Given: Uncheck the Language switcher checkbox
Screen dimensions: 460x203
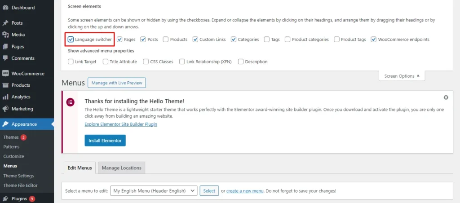Looking at the screenshot, I should click(x=71, y=40).
